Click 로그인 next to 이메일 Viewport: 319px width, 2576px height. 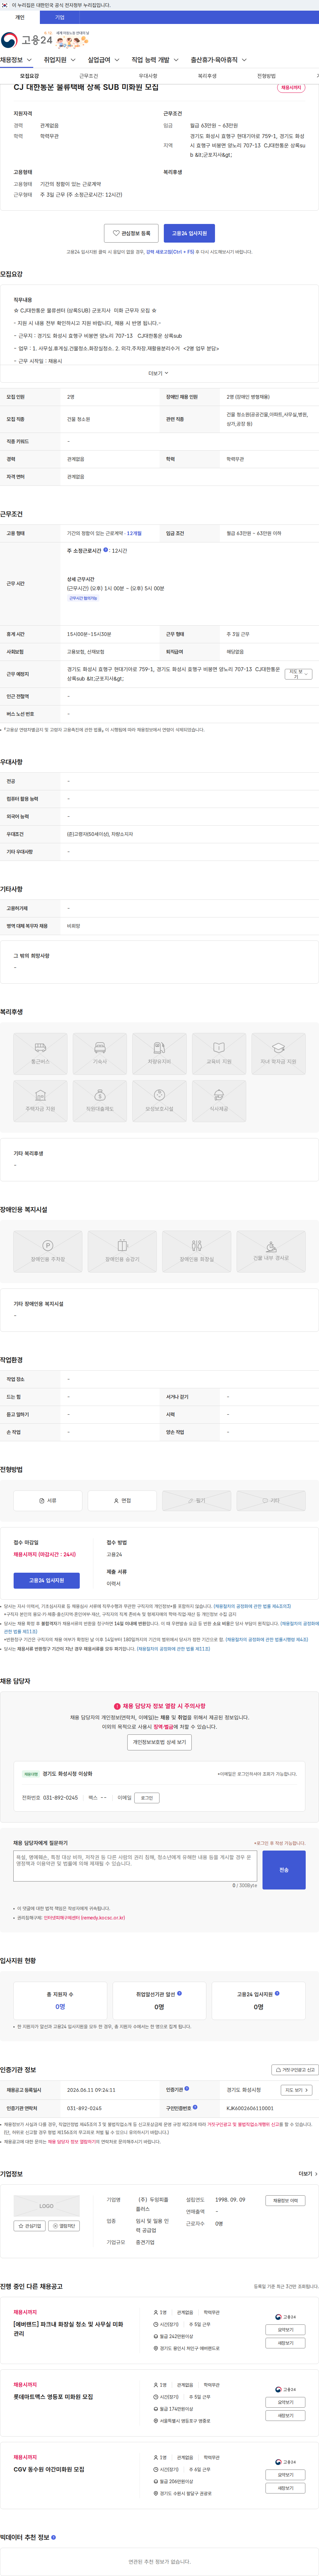click(x=147, y=1798)
